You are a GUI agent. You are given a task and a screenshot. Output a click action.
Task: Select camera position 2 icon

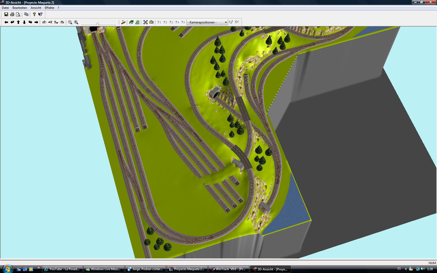point(165,22)
